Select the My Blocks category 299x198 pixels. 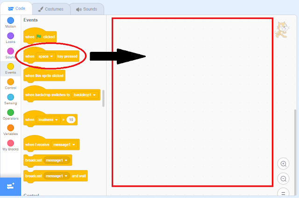tap(10, 145)
